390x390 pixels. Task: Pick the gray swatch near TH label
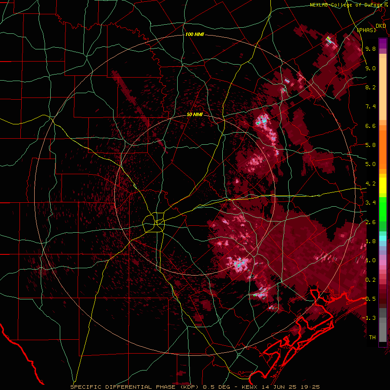click(x=383, y=333)
